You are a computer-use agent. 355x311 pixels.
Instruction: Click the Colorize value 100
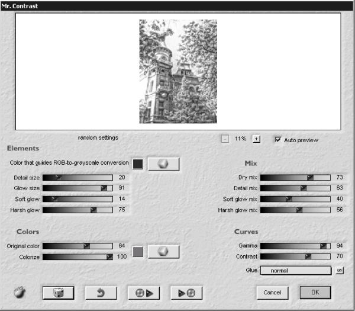122,257
